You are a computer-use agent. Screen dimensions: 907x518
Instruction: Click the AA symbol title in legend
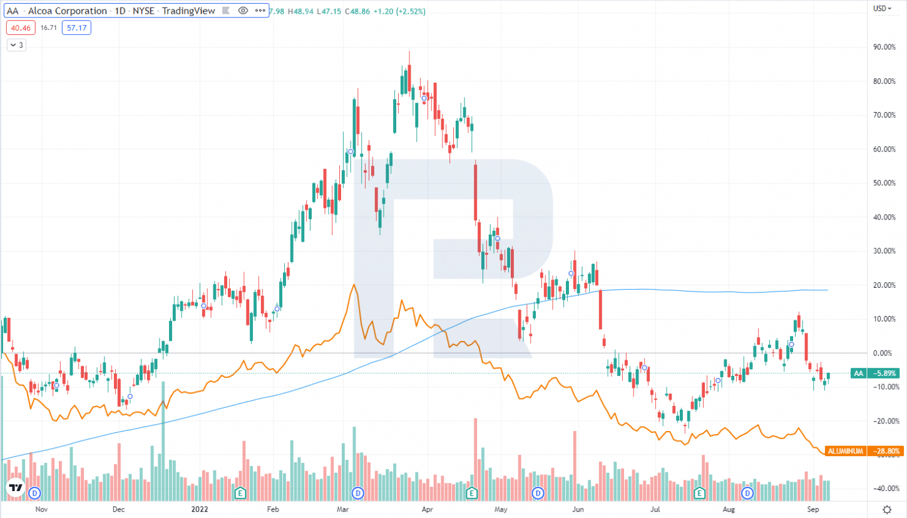tap(13, 11)
